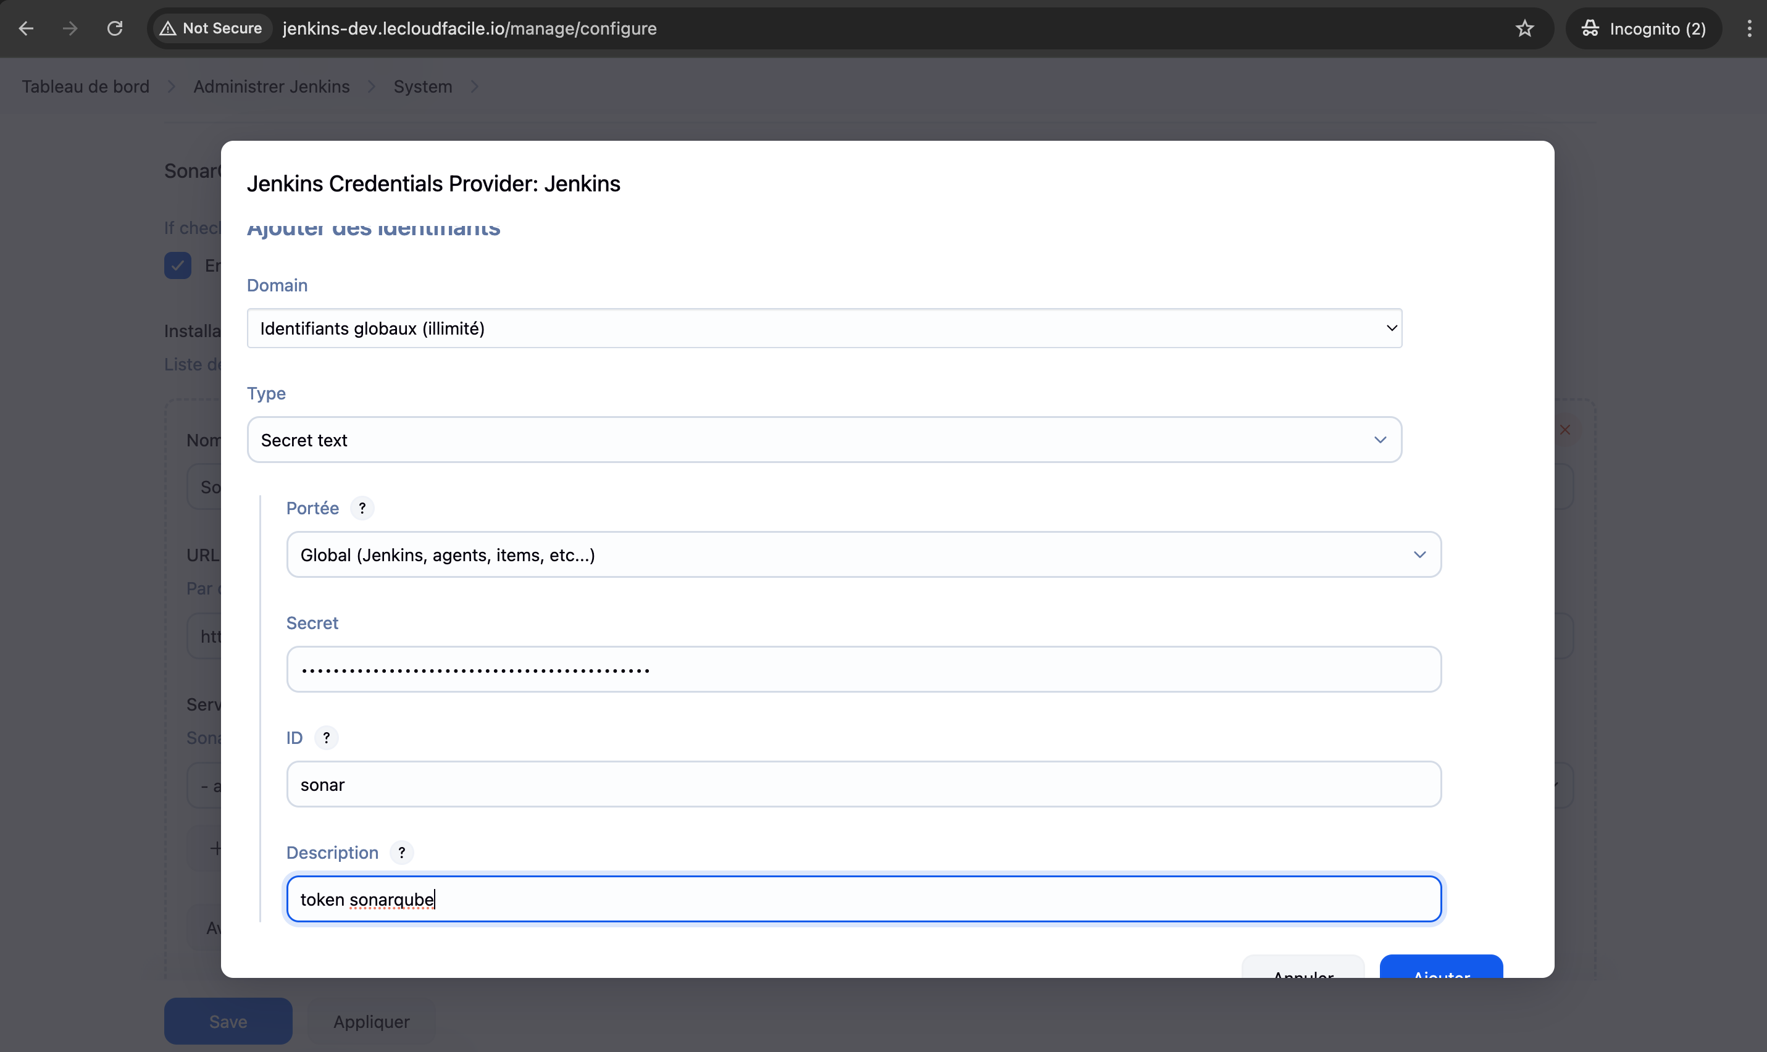Screen dimensions: 1767x1052
Task: Click the Not Secure warning badge
Action: 212,28
